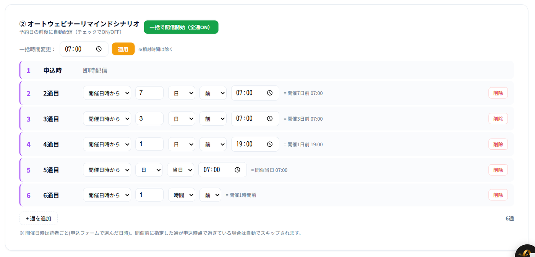Open 開催日時から dropdown in 3通目 row
The image size is (535, 257).
[107, 118]
